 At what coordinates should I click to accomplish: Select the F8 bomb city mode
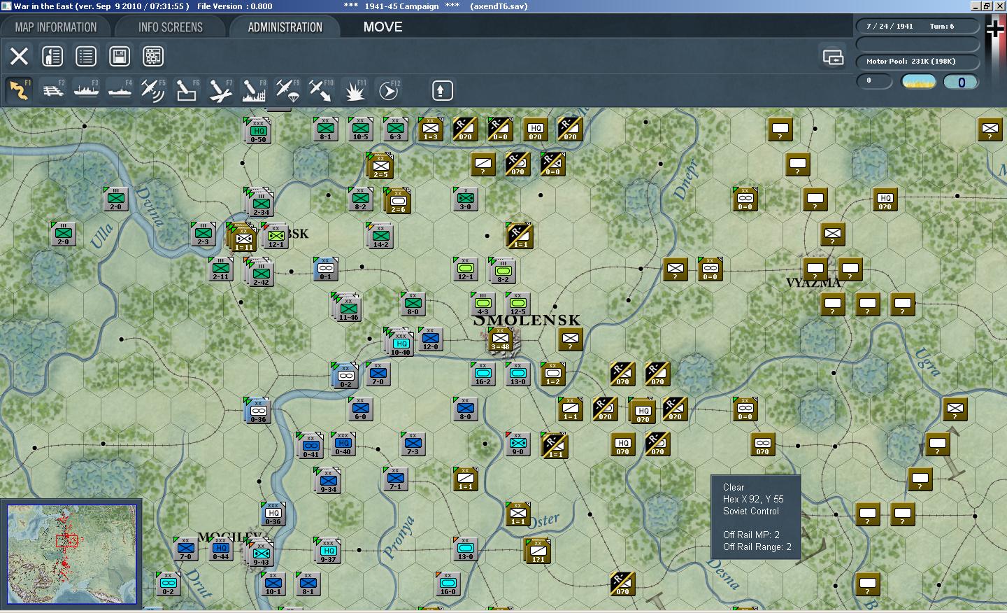click(254, 90)
